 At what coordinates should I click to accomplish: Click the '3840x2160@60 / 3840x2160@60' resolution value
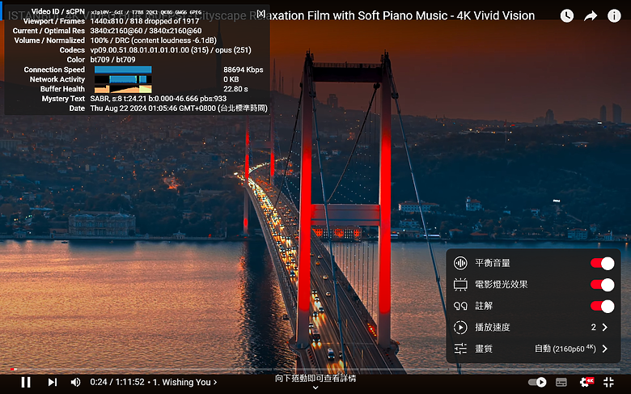(146, 31)
